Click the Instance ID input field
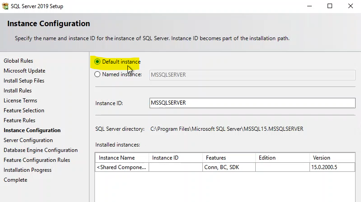The width and height of the screenshot is (361, 202). [x=252, y=103]
